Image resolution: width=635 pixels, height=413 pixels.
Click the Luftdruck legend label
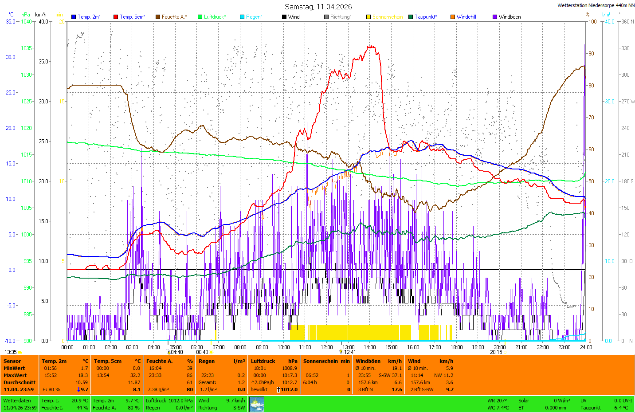pos(215,17)
